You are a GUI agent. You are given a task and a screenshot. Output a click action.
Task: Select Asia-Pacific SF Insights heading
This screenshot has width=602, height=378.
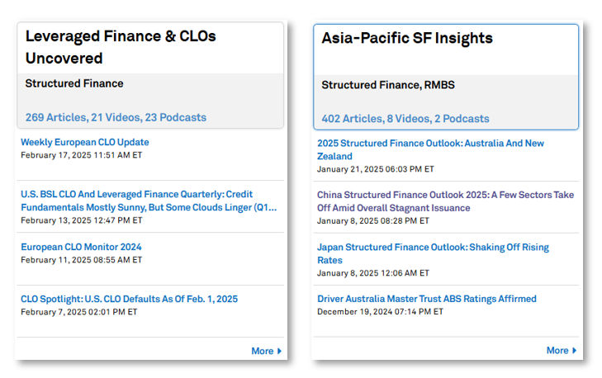407,38
